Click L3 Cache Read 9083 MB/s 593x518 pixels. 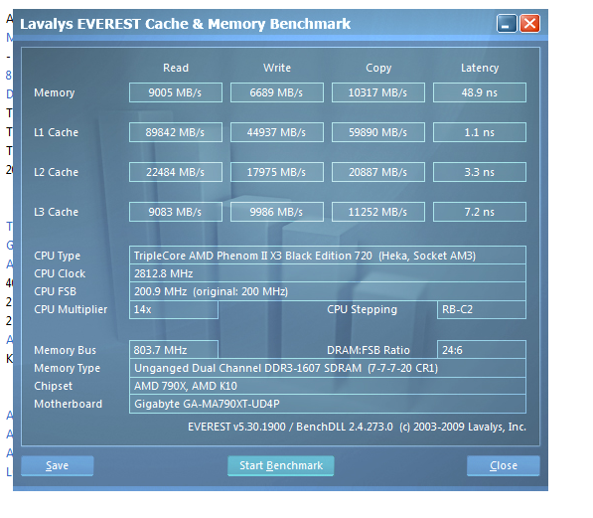[x=176, y=212]
